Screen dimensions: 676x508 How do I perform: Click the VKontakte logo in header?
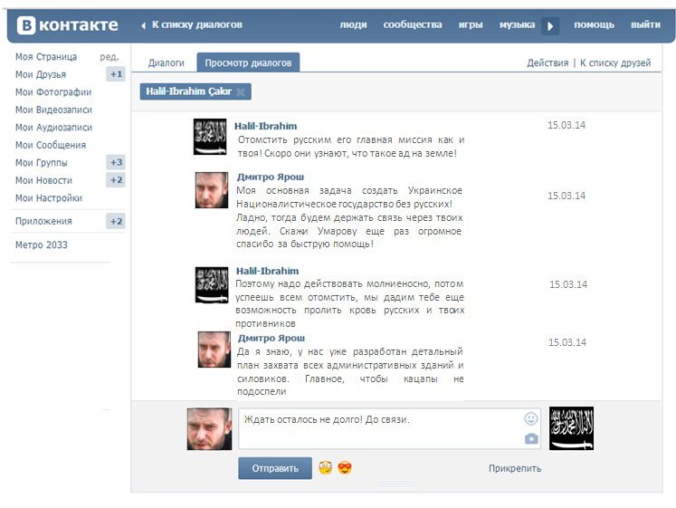pos(68,24)
